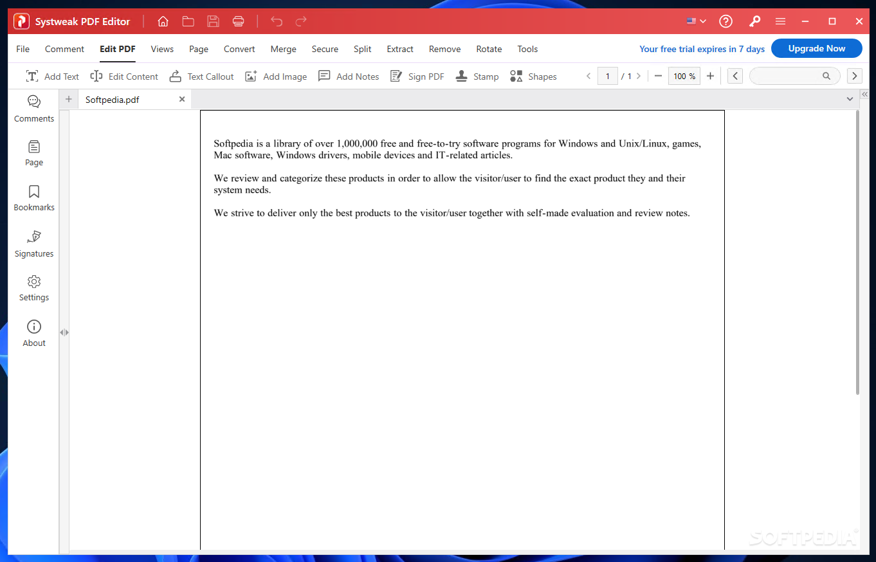876x562 pixels.
Task: Choose the Add Image tool
Action: coord(276,77)
